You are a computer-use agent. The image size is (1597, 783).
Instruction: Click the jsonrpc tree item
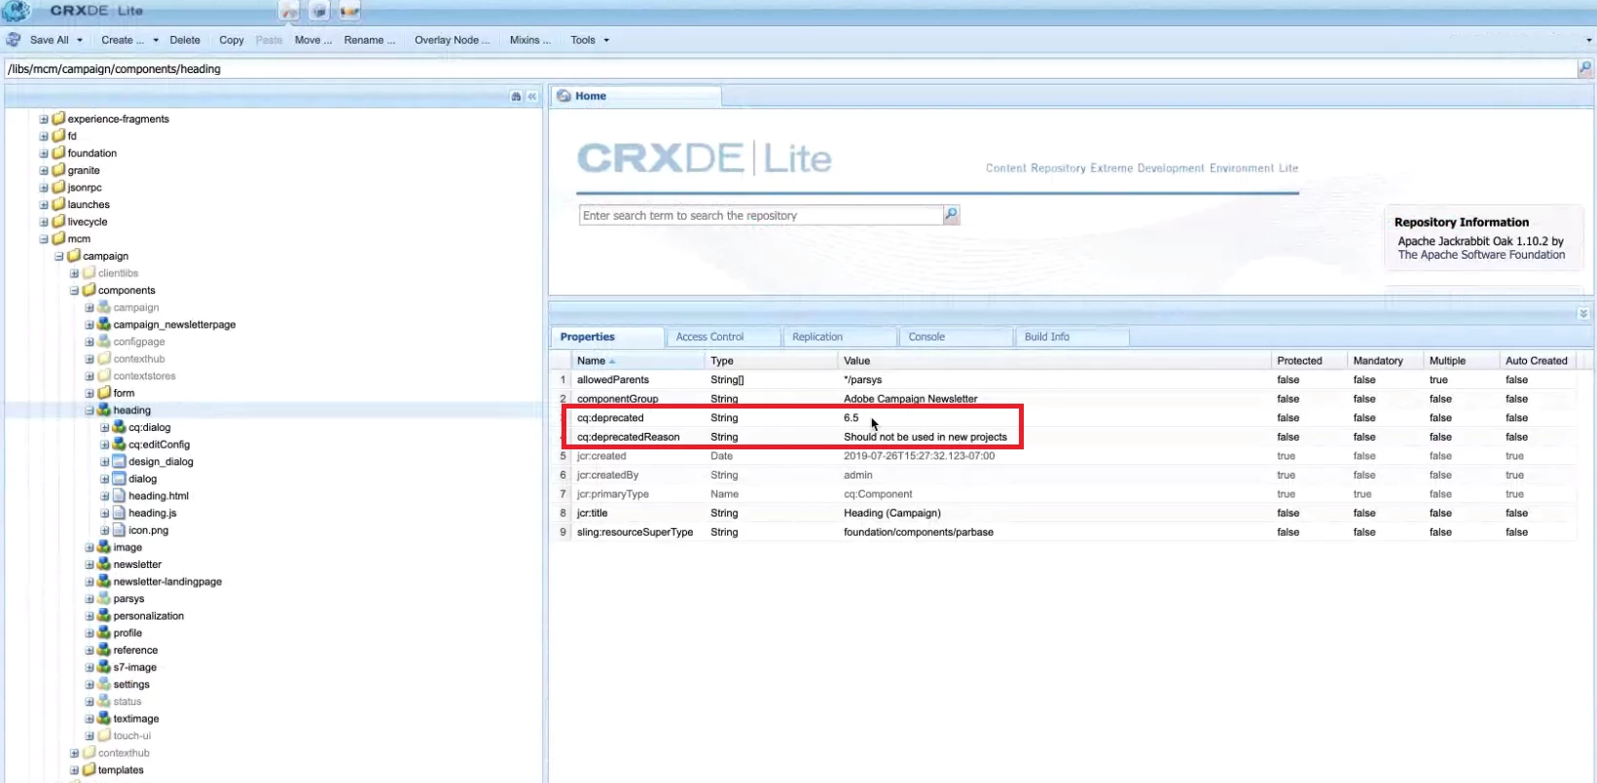coord(85,188)
